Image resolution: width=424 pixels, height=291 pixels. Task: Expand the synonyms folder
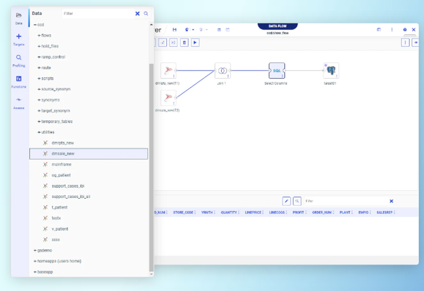pos(39,100)
